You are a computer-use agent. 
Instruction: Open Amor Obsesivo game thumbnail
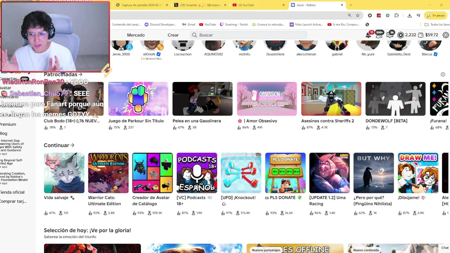point(267,99)
